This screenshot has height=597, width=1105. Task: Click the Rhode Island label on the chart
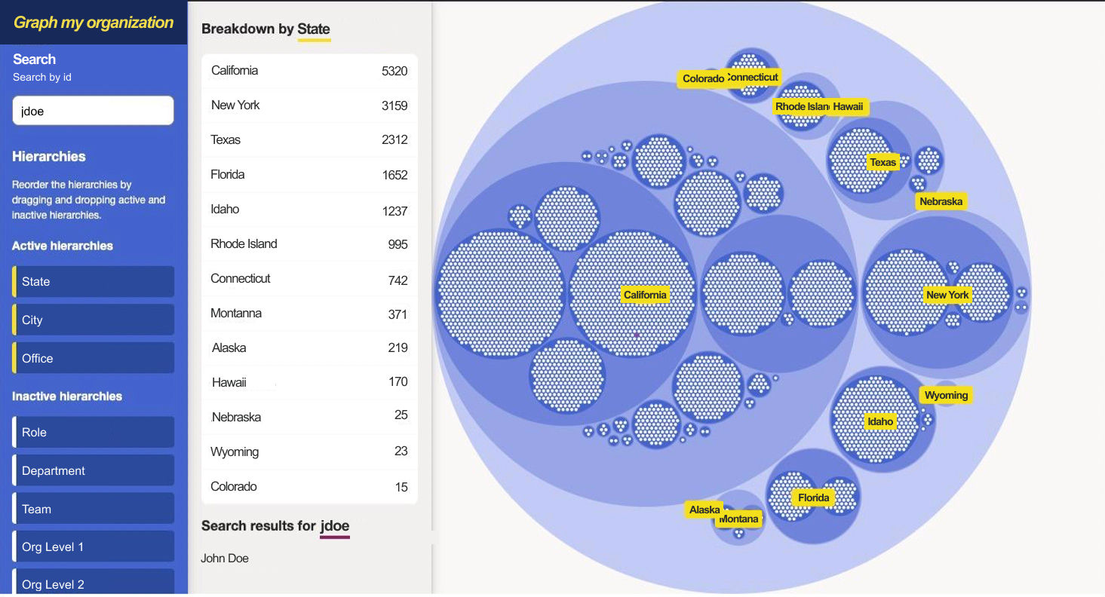(x=801, y=106)
